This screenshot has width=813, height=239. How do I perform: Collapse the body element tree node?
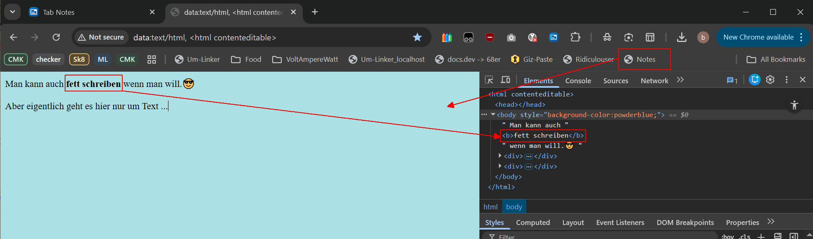pyautogui.click(x=493, y=115)
